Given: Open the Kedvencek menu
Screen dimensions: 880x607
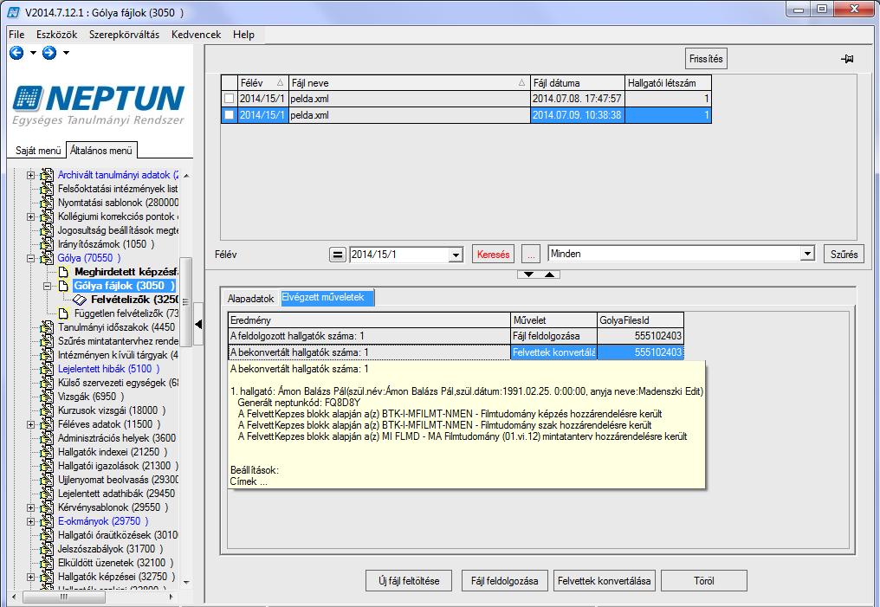Looking at the screenshot, I should [x=197, y=35].
